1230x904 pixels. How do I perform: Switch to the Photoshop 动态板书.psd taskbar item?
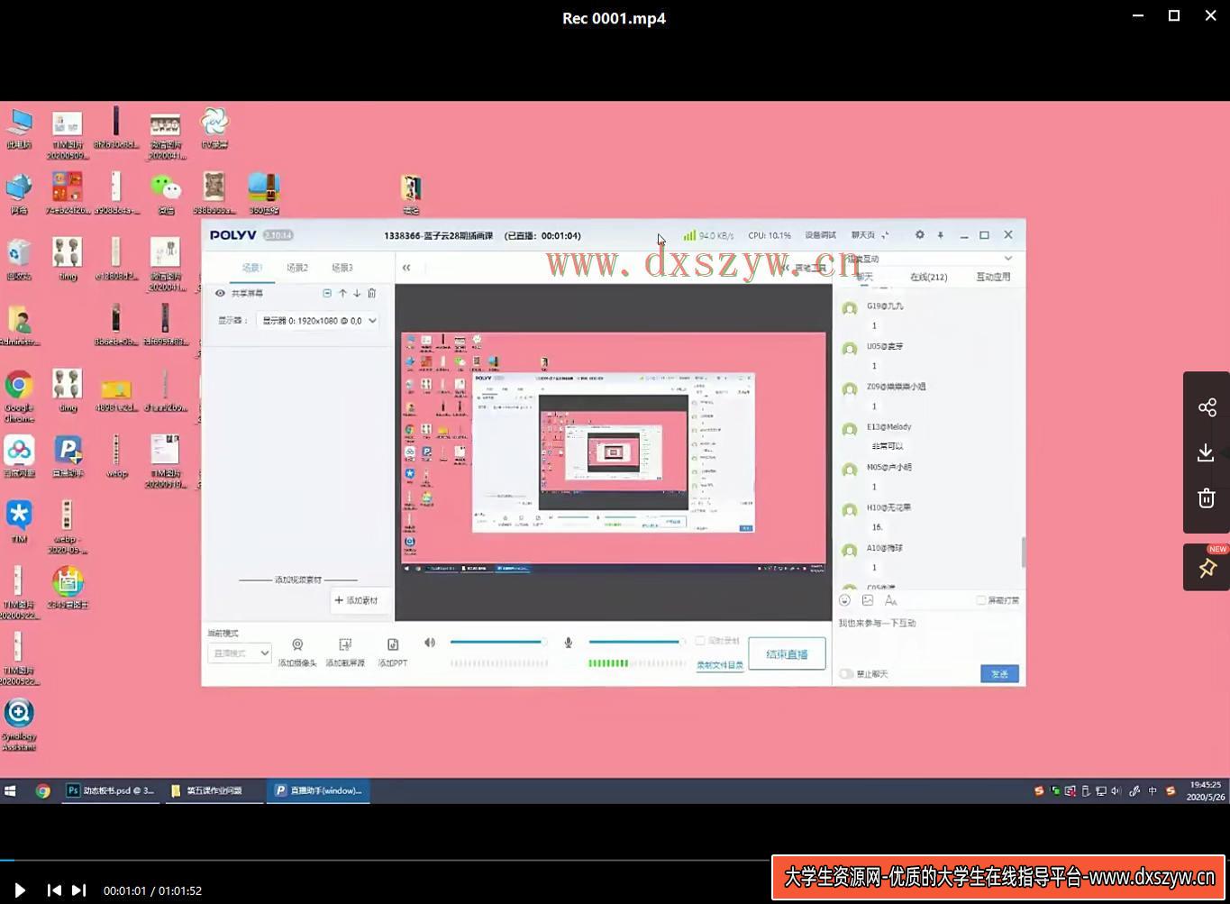(111, 790)
